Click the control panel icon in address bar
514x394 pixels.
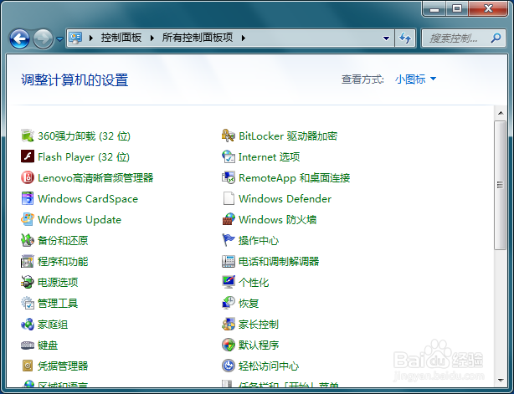[75, 38]
